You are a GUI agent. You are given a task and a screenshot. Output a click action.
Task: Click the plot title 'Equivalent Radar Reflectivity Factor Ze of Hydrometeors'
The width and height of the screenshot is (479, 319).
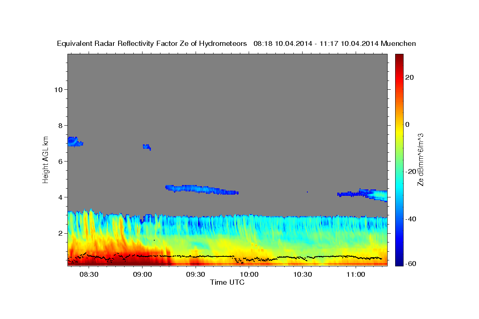tap(152, 44)
